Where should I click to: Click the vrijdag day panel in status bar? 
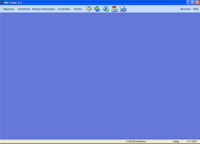pyautogui.click(x=176, y=141)
